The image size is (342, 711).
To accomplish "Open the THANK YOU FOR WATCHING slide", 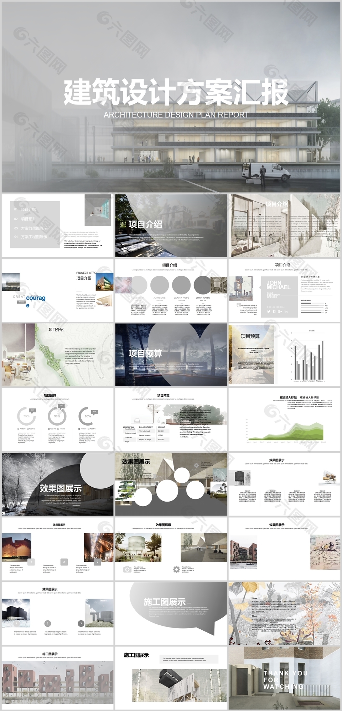I will pos(284,678).
